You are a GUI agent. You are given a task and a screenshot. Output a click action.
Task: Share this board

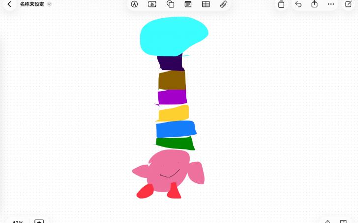click(315, 4)
